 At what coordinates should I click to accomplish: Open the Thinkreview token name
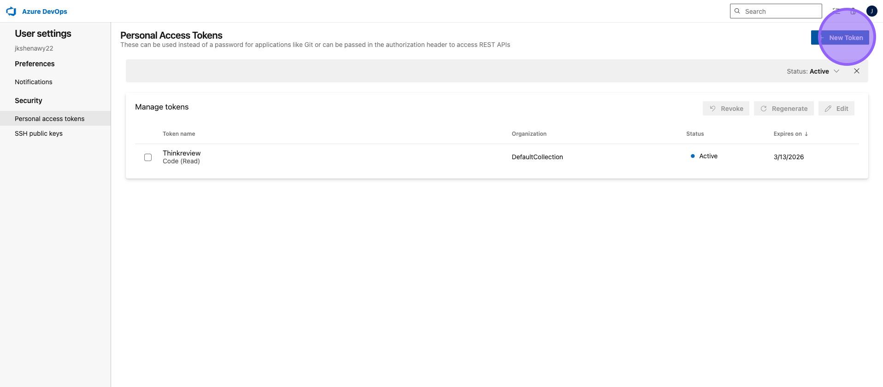coord(182,153)
